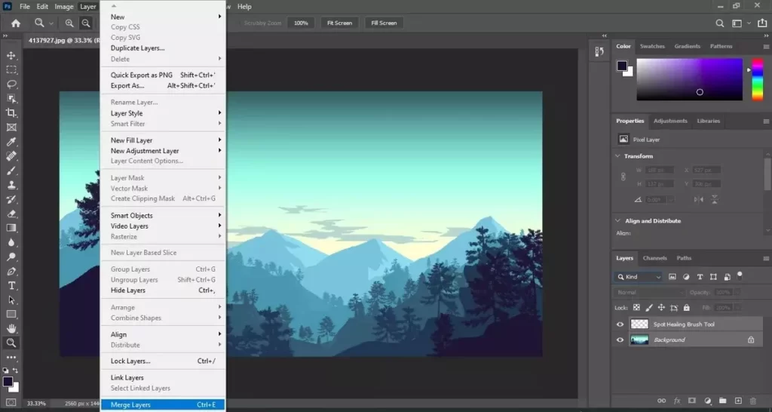Image resolution: width=772 pixels, height=412 pixels.
Task: Open the New submenu in Layer menu
Action: pyautogui.click(x=163, y=17)
